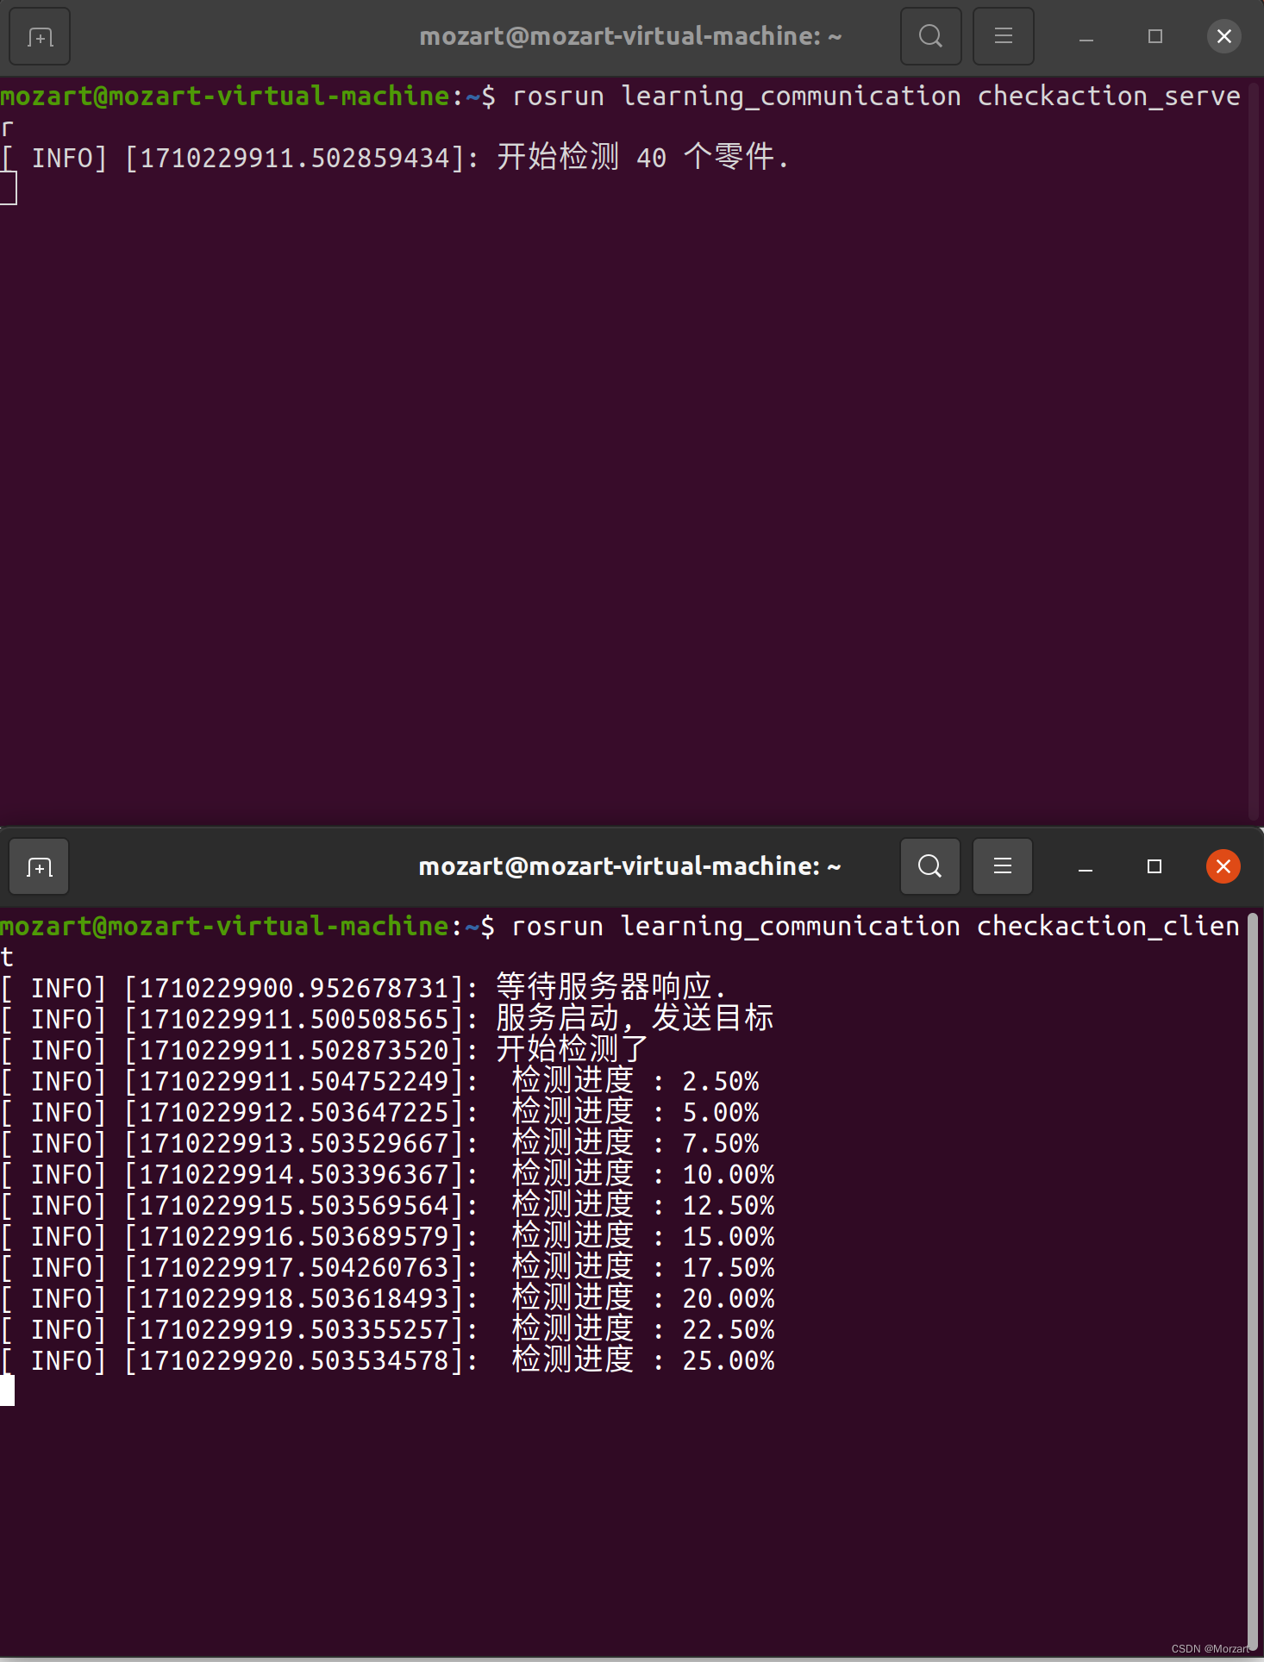
Task: Click the progress line showing 25.00%
Action: point(388,1360)
